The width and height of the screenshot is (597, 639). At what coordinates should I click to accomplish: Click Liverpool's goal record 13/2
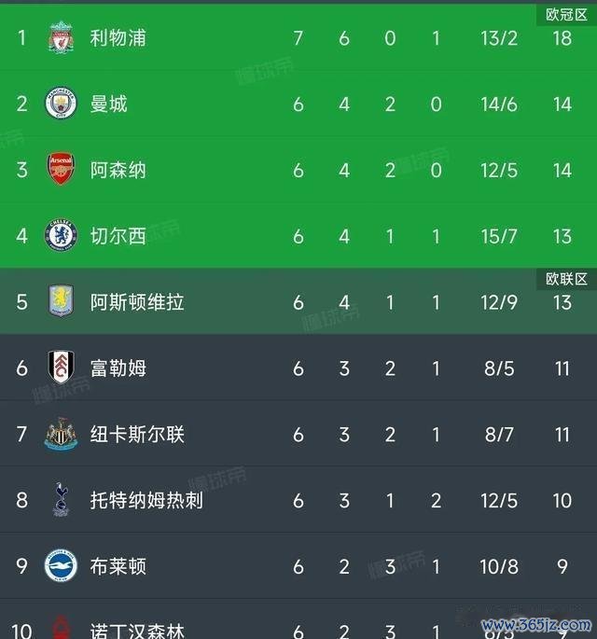[499, 38]
